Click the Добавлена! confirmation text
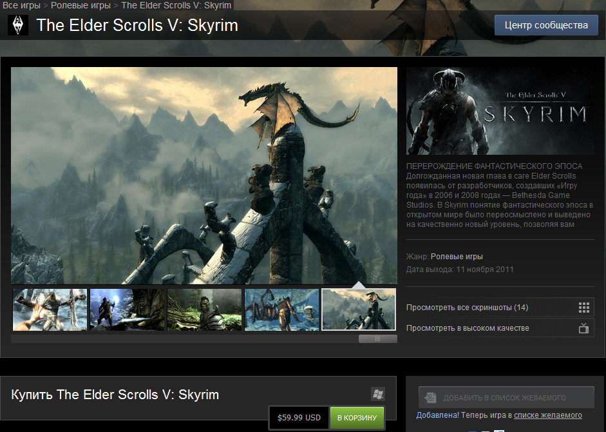The width and height of the screenshot is (606, 432). (437, 415)
